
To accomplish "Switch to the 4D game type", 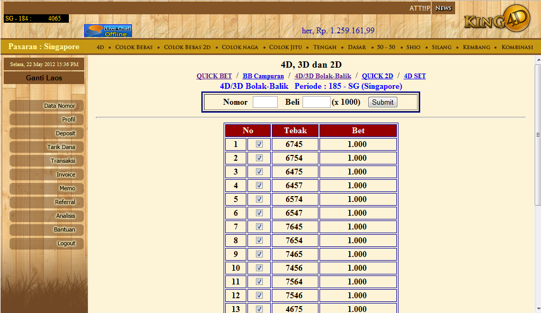I will click(100, 47).
